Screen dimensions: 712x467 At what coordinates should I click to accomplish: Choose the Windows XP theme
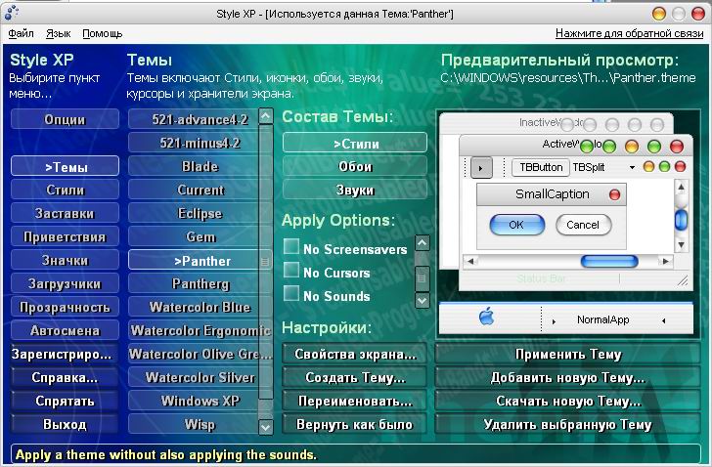coord(194,401)
